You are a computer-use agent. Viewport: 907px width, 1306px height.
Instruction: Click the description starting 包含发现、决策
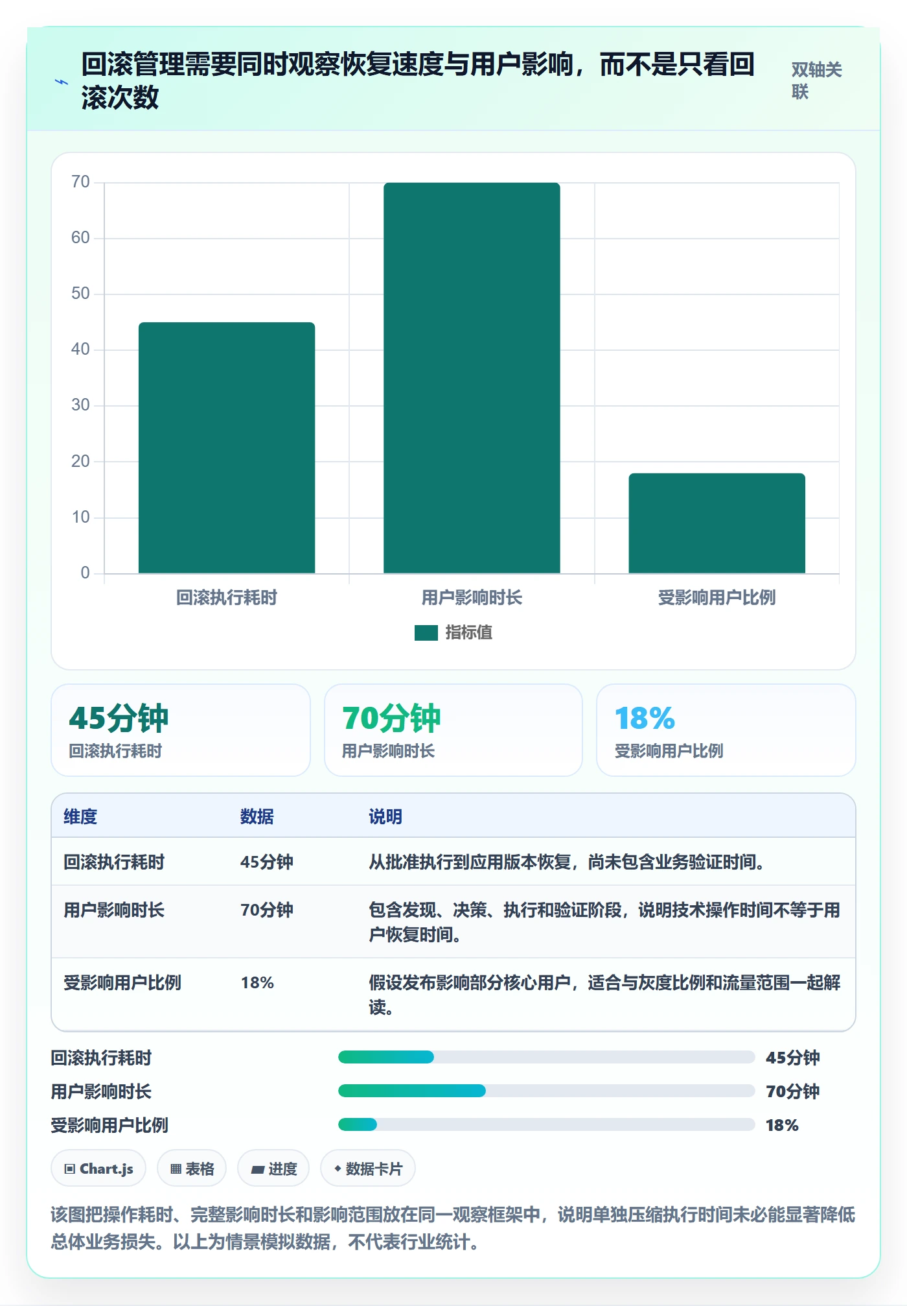[604, 922]
